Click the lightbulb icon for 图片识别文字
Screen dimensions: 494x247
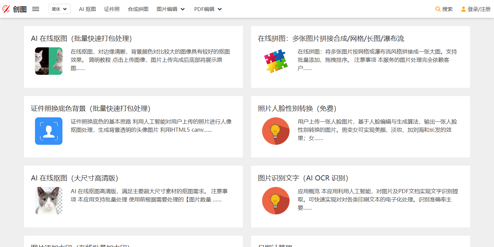click(276, 201)
